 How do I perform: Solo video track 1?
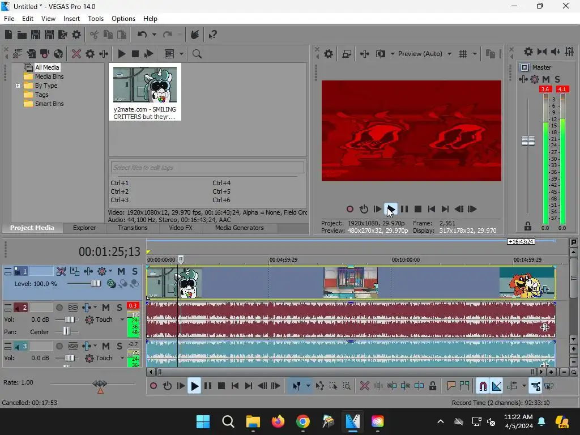click(x=135, y=271)
